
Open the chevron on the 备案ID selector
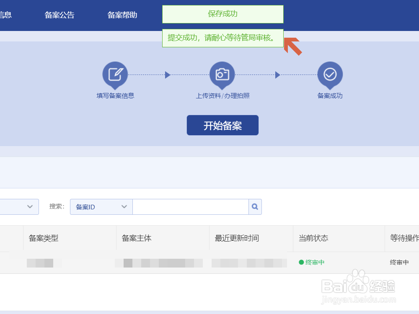pyautogui.click(x=124, y=206)
